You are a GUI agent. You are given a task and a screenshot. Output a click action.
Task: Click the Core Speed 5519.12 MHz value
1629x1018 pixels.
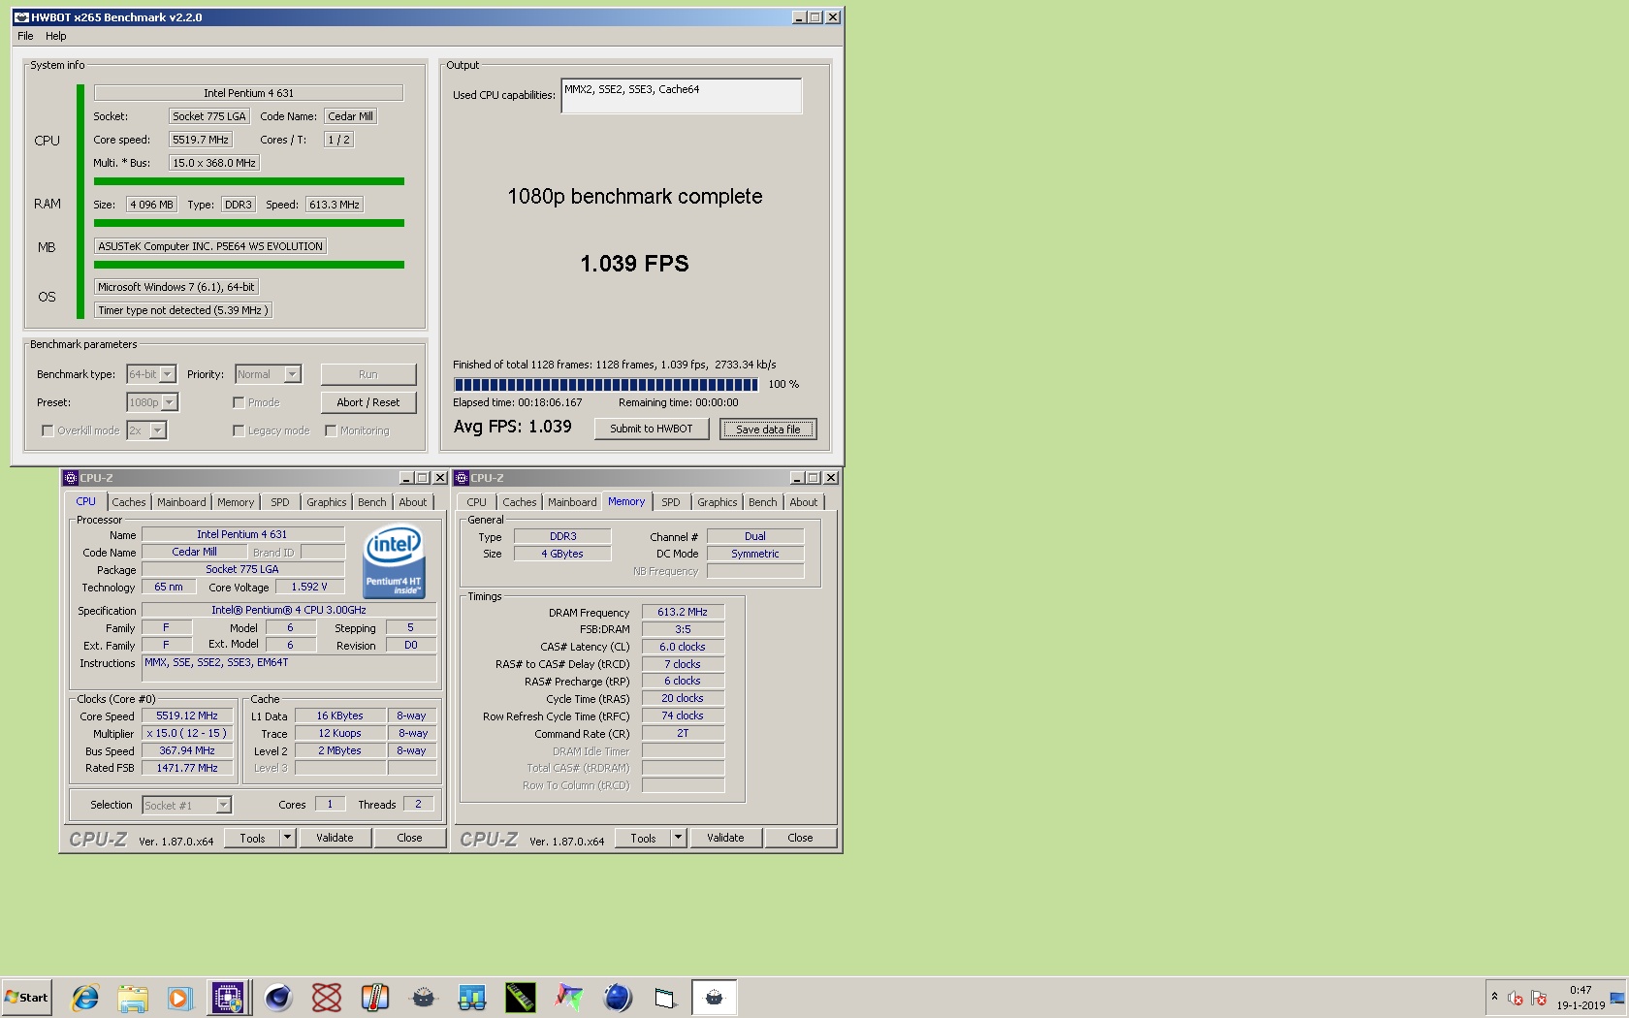[x=187, y=716]
